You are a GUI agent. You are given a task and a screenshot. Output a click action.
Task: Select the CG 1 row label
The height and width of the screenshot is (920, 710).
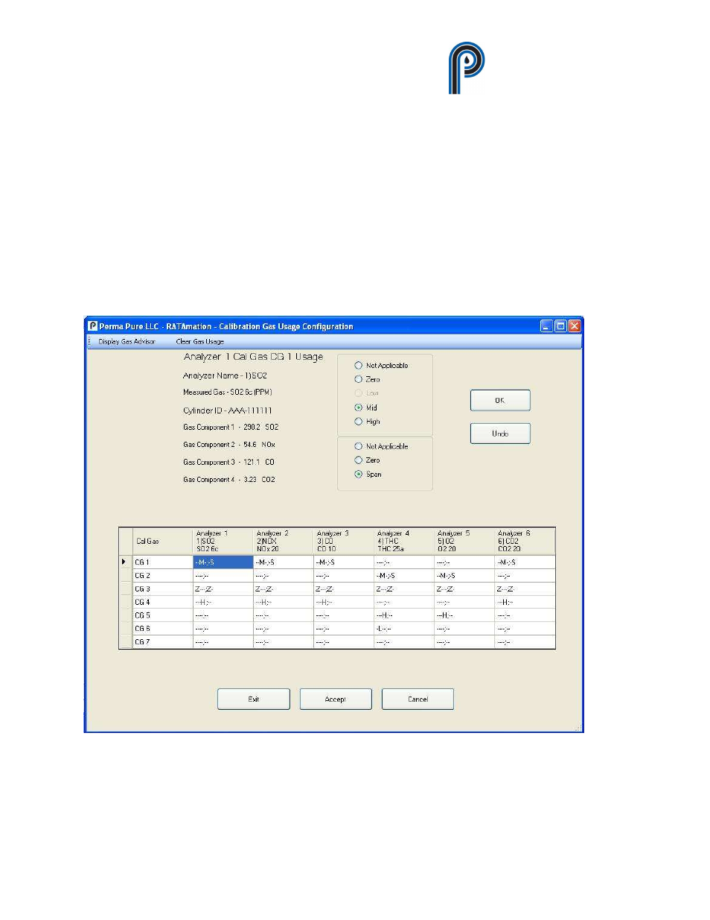(x=162, y=562)
